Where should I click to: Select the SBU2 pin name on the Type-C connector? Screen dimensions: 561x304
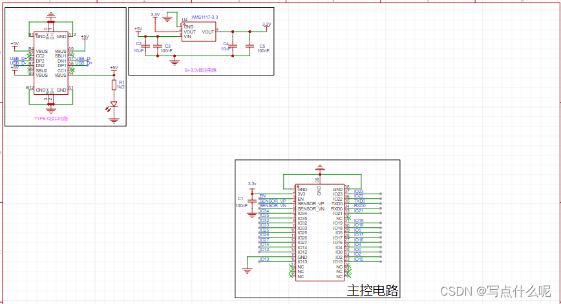pos(41,71)
